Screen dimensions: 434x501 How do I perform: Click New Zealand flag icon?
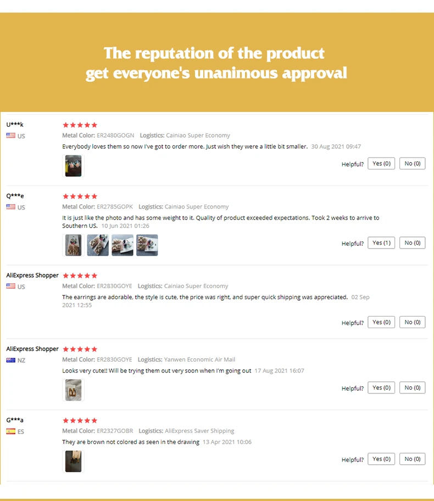[10, 360]
